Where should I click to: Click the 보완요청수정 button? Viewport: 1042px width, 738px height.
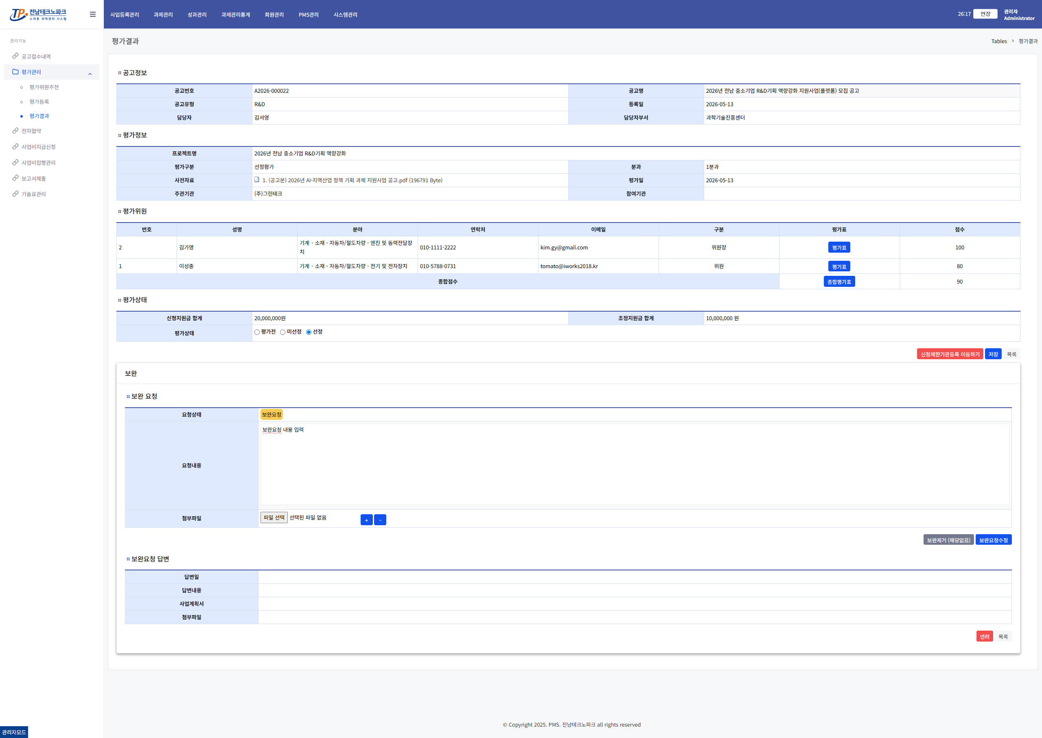[993, 540]
